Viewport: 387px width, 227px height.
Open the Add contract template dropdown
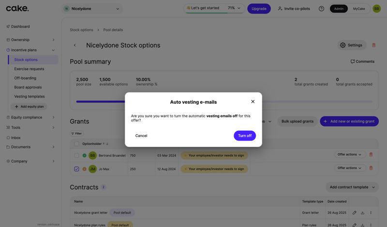[352, 187]
